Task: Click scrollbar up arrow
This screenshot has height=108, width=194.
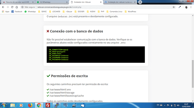Action: coord(193,16)
